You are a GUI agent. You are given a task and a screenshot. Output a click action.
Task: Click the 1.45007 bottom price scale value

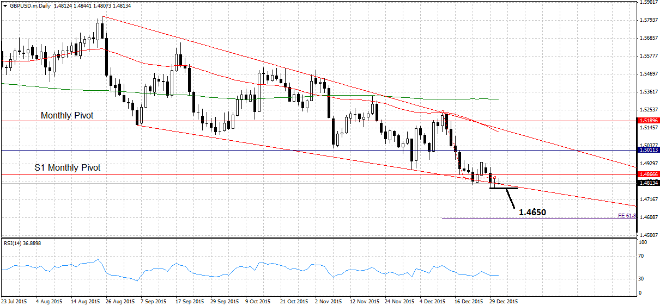point(647,235)
